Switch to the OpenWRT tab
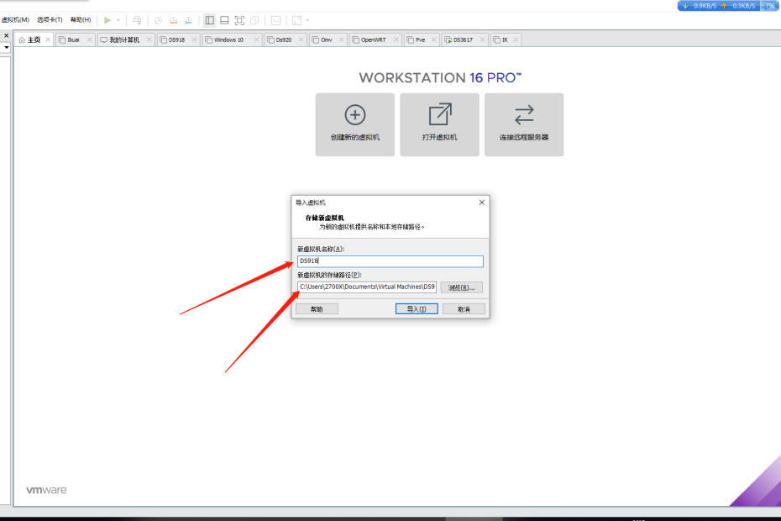 coord(373,39)
